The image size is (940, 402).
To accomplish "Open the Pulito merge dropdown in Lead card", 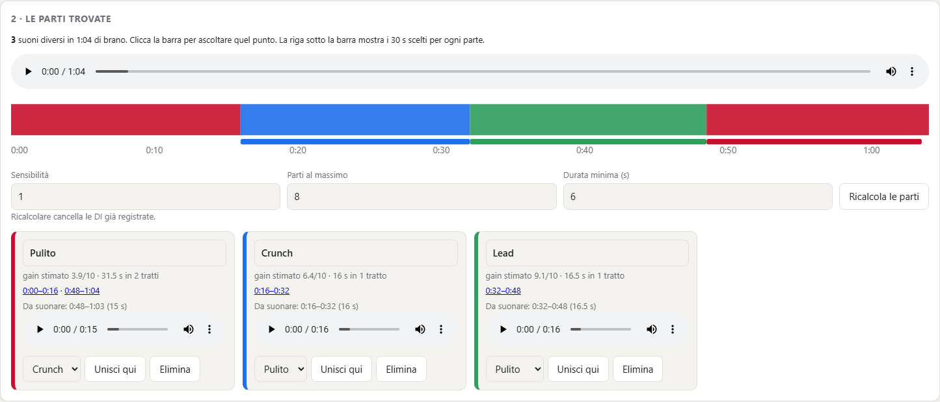I will 515,369.
